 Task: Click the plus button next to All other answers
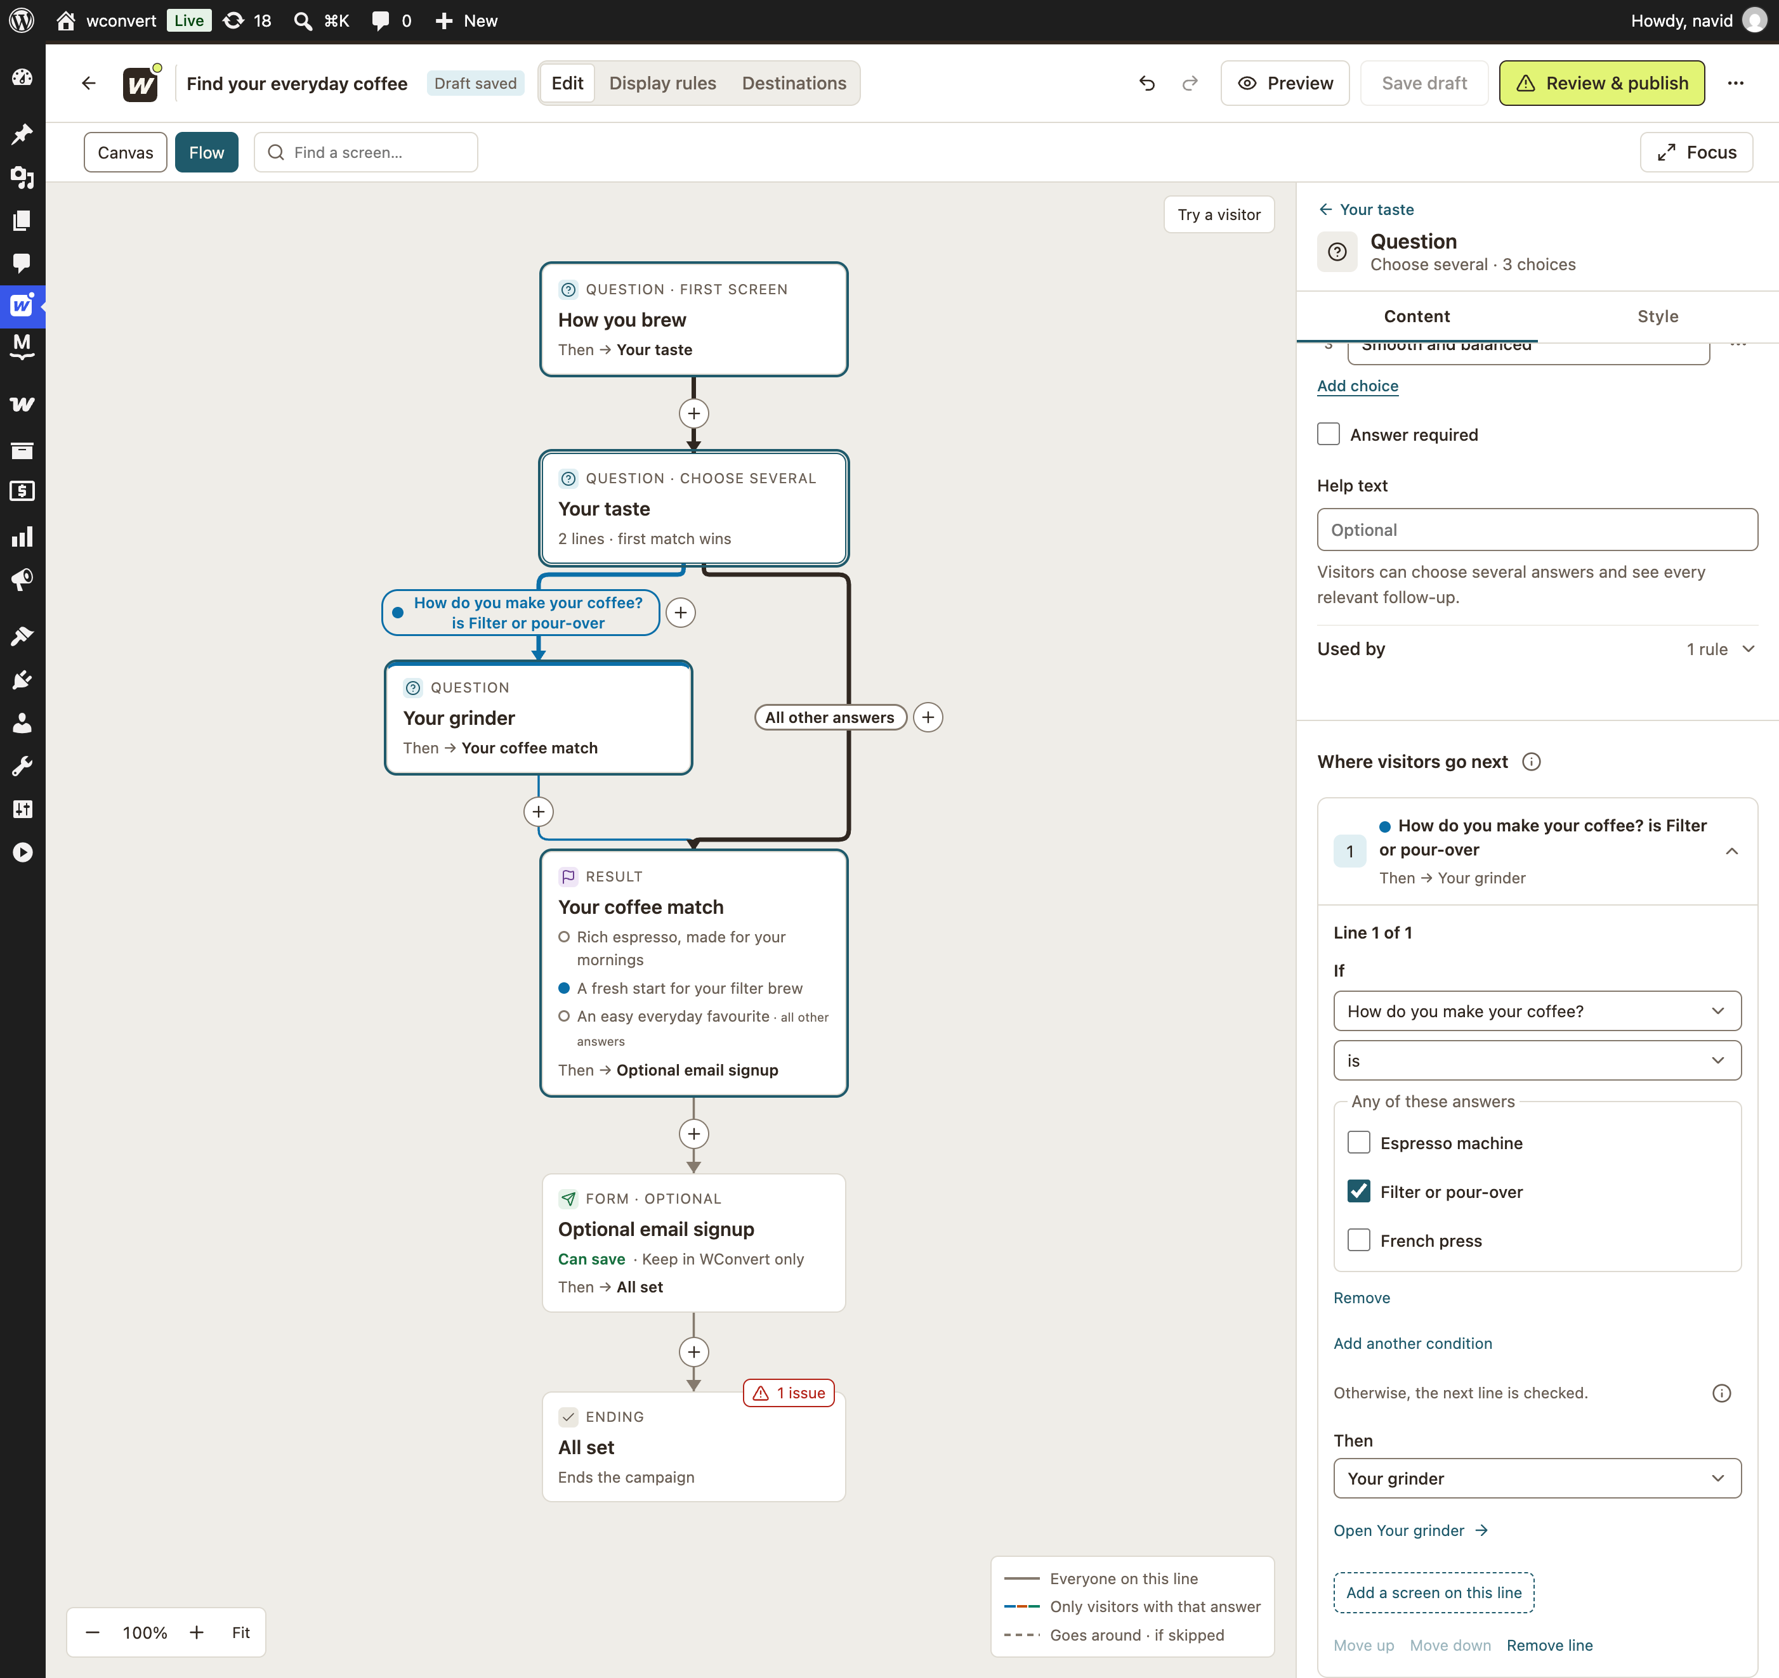(x=928, y=717)
